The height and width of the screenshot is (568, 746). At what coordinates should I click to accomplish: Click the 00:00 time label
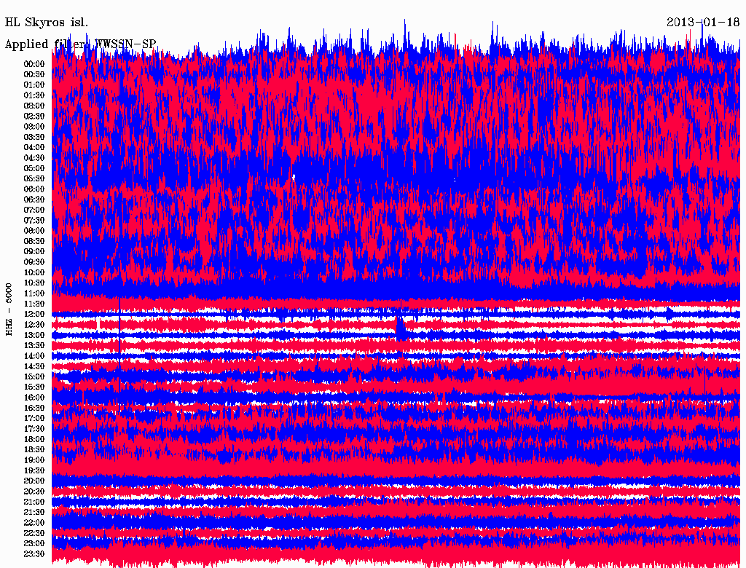coord(34,63)
